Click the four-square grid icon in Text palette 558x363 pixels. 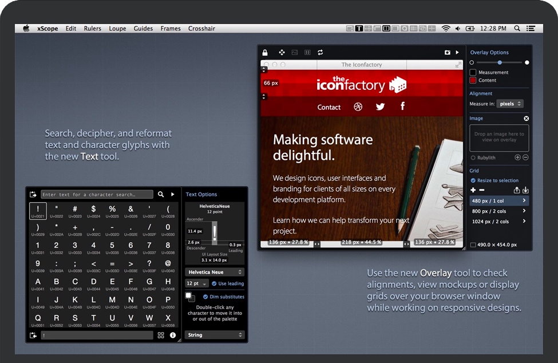pyautogui.click(x=161, y=335)
